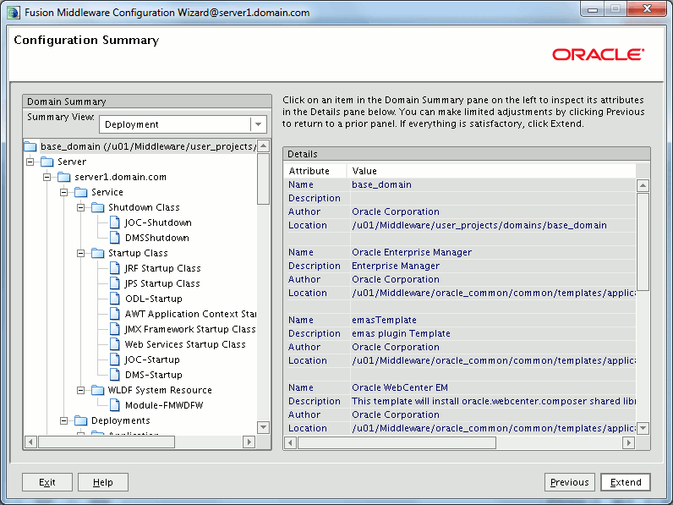Click the 'base_domain' value cell
The width and height of the screenshot is (673, 505).
click(493, 184)
